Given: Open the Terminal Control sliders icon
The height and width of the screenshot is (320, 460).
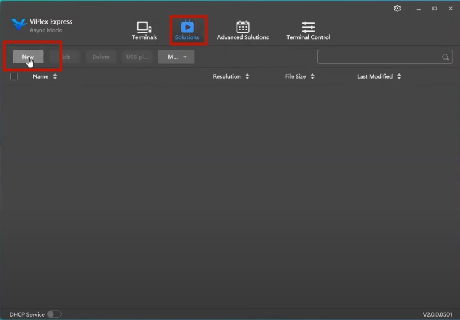Looking at the screenshot, I should 308,27.
